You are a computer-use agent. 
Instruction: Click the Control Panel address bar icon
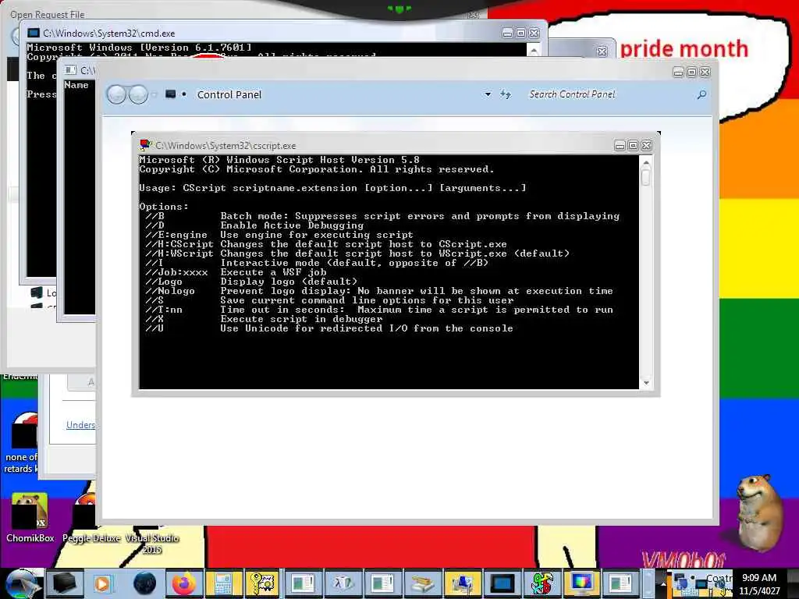(x=171, y=94)
